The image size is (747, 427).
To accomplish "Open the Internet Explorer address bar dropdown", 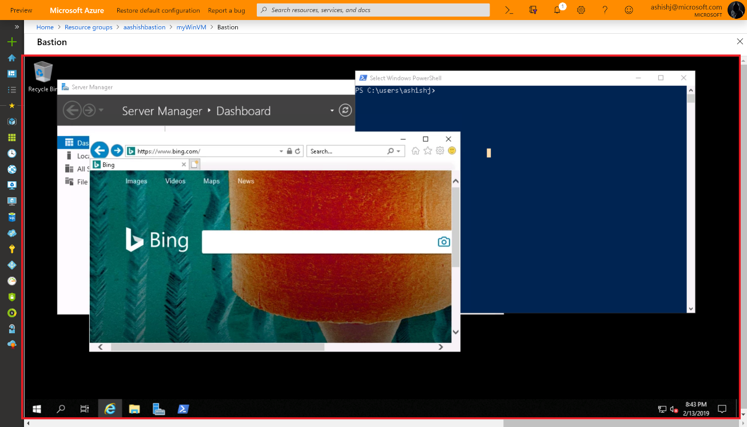I will [x=281, y=151].
